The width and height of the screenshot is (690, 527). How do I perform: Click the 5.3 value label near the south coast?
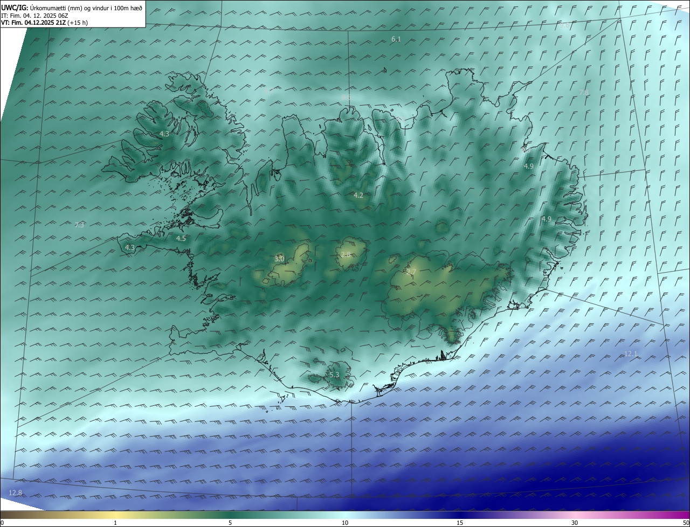334,375
